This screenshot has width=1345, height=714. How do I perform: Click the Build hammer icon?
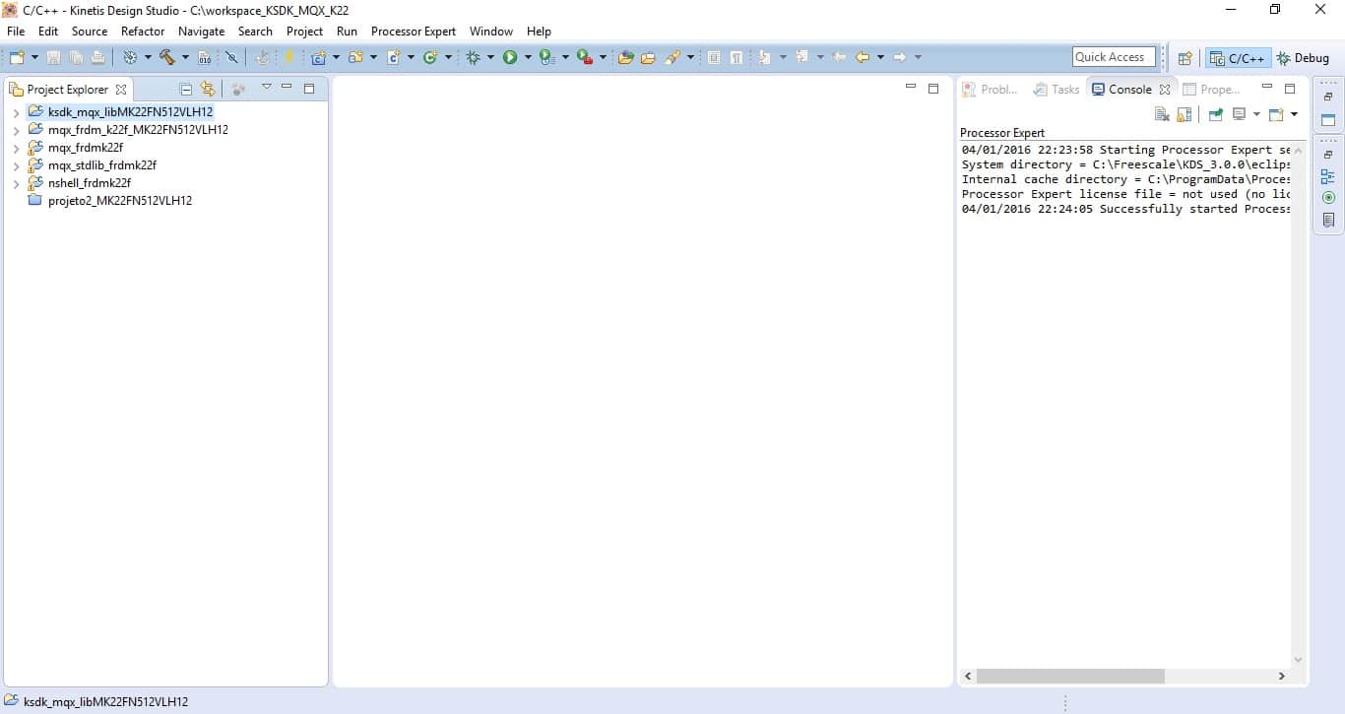[167, 57]
